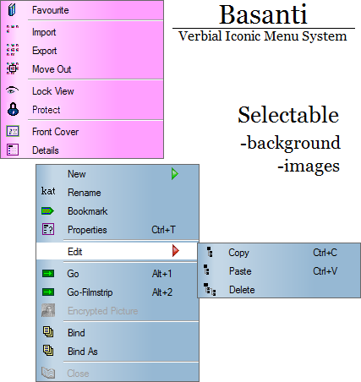Click the Alt+2 shortcut text
Screen dimensions: 361x382
pyautogui.click(x=162, y=292)
